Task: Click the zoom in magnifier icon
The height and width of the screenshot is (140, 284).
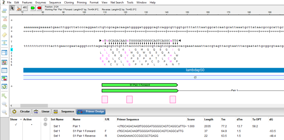Action: click(4, 104)
